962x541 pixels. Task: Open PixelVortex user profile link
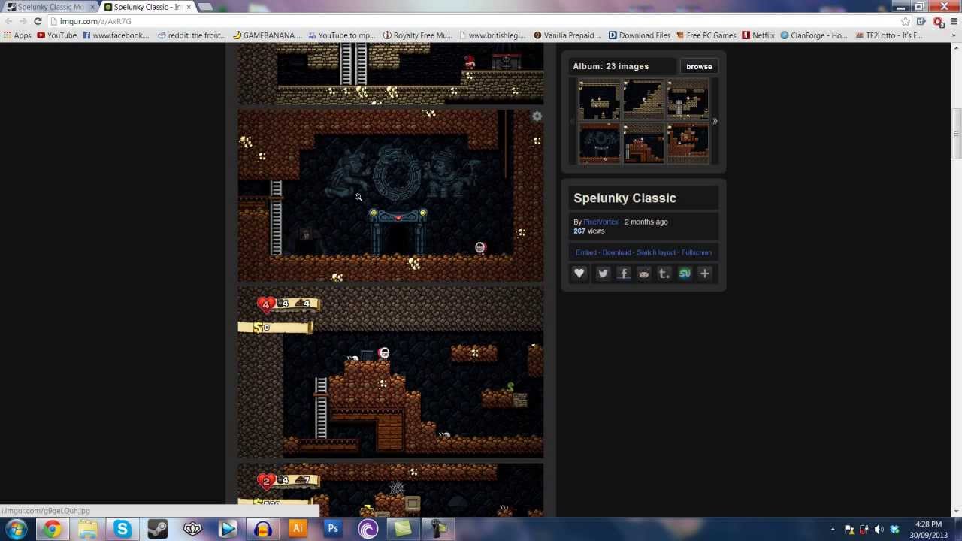tap(600, 222)
